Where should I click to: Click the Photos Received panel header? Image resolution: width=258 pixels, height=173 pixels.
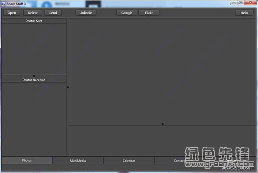pos(34,80)
